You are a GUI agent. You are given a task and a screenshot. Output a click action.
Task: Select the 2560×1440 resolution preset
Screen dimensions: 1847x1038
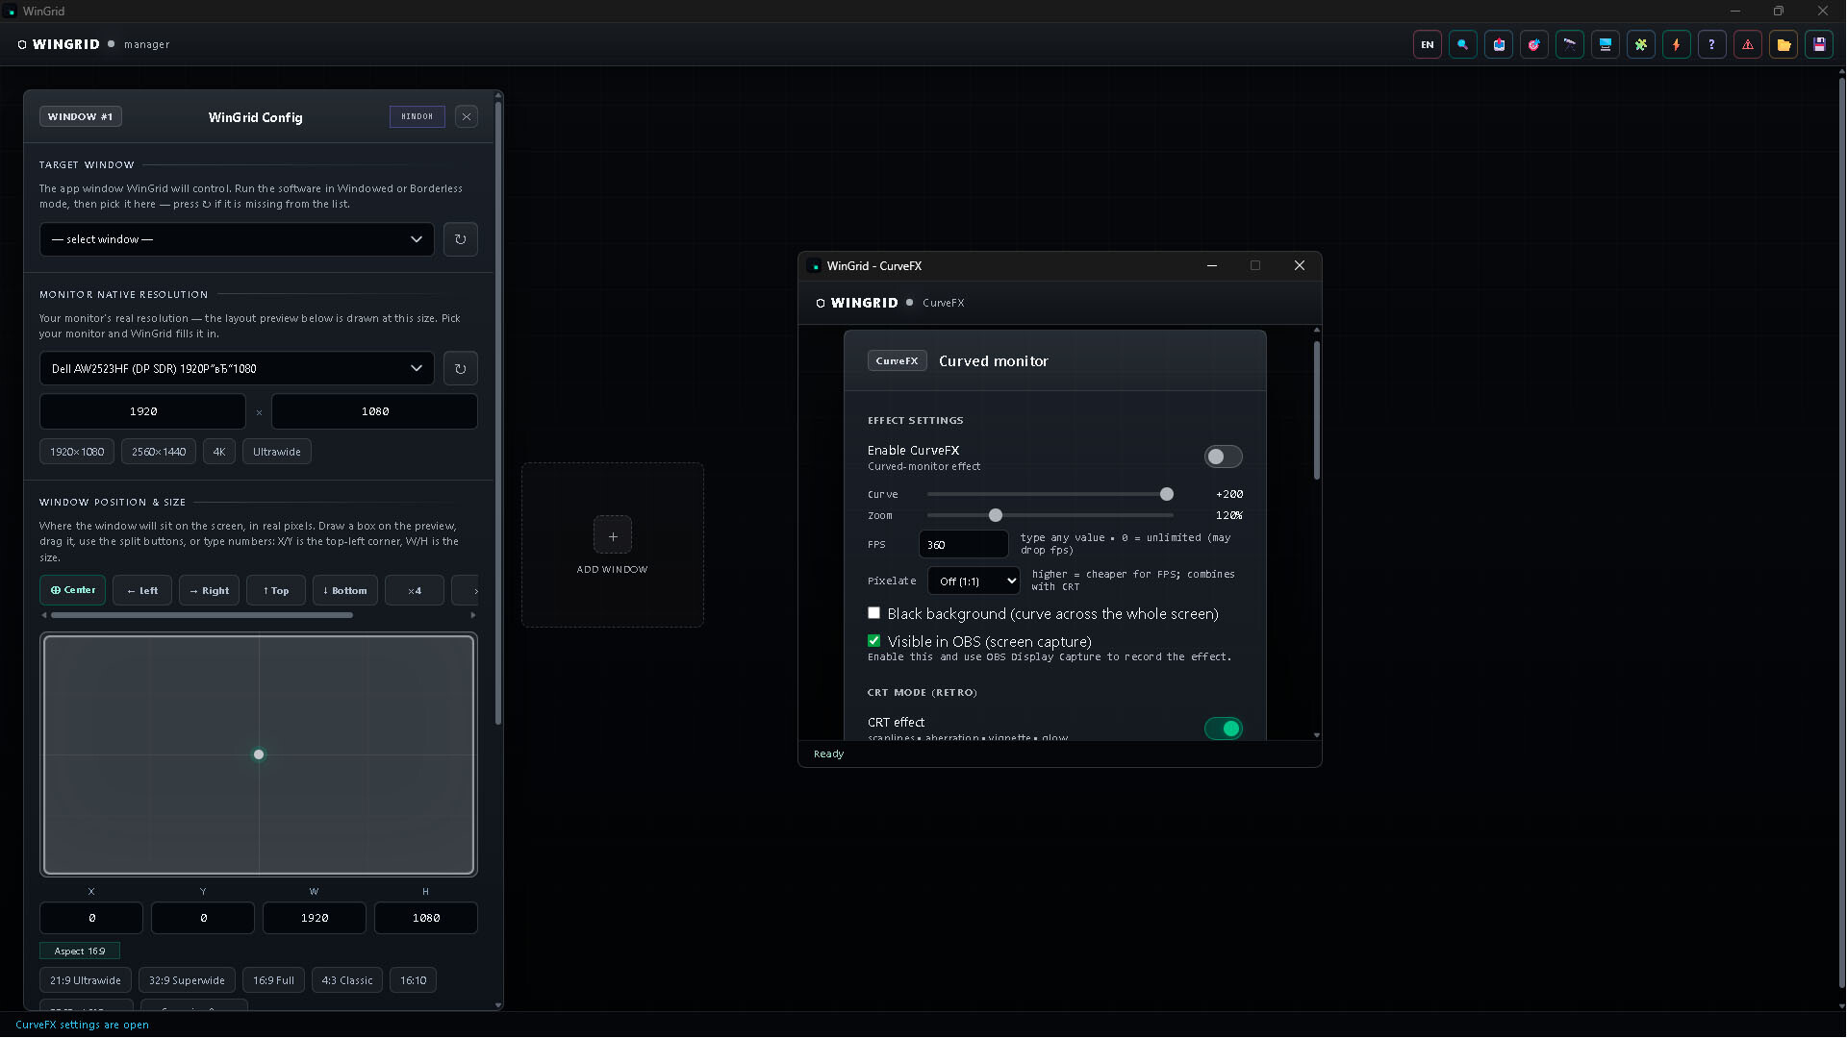[x=159, y=452]
